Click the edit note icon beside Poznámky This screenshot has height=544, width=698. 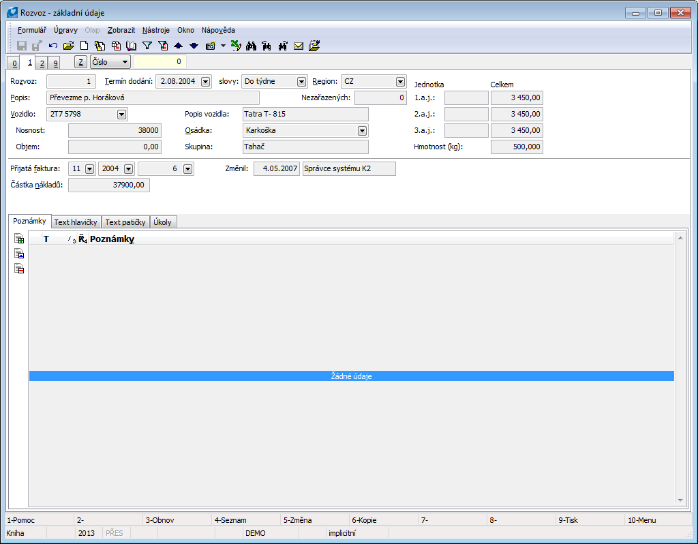18,254
